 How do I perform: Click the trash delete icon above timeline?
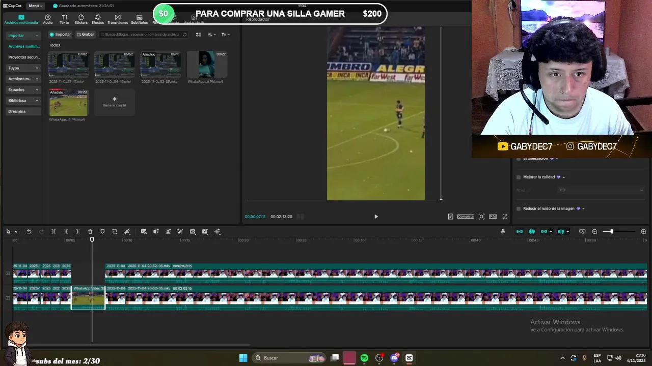(x=90, y=232)
